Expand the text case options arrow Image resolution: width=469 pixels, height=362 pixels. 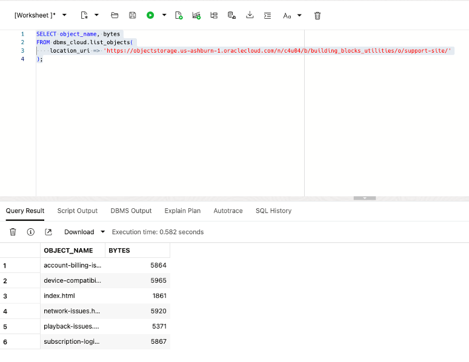point(299,15)
